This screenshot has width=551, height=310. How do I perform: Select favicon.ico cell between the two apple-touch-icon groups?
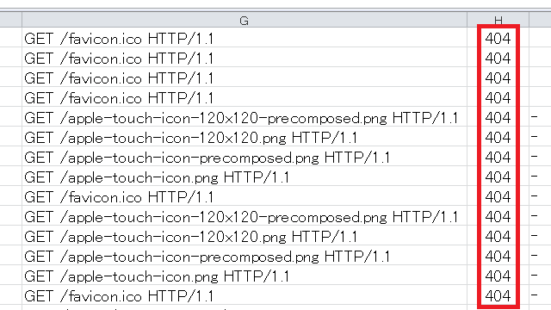point(245,196)
